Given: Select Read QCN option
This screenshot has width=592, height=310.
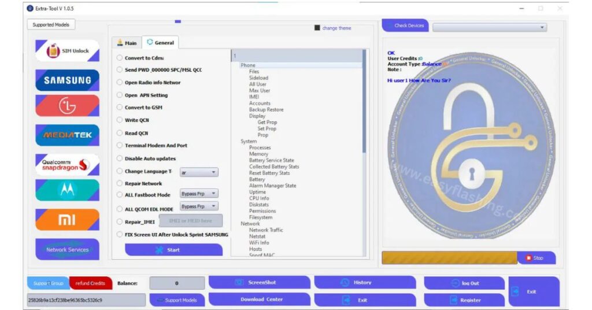Looking at the screenshot, I should tap(119, 133).
